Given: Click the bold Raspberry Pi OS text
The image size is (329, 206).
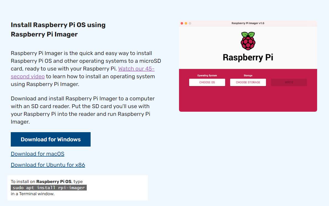Looking at the screenshot, I should 54,182.
